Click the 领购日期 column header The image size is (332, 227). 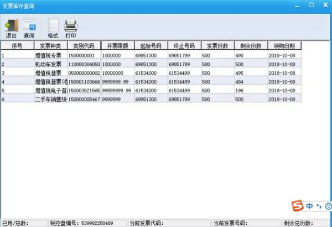click(284, 45)
